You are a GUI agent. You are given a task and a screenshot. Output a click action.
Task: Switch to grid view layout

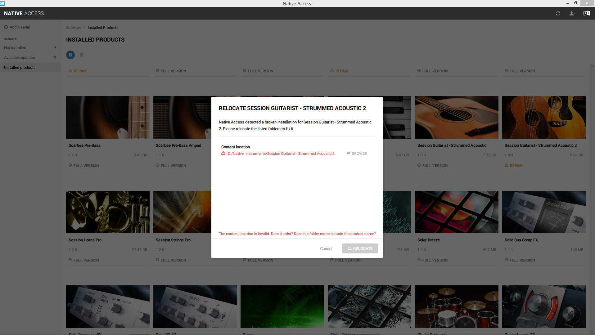tap(70, 55)
